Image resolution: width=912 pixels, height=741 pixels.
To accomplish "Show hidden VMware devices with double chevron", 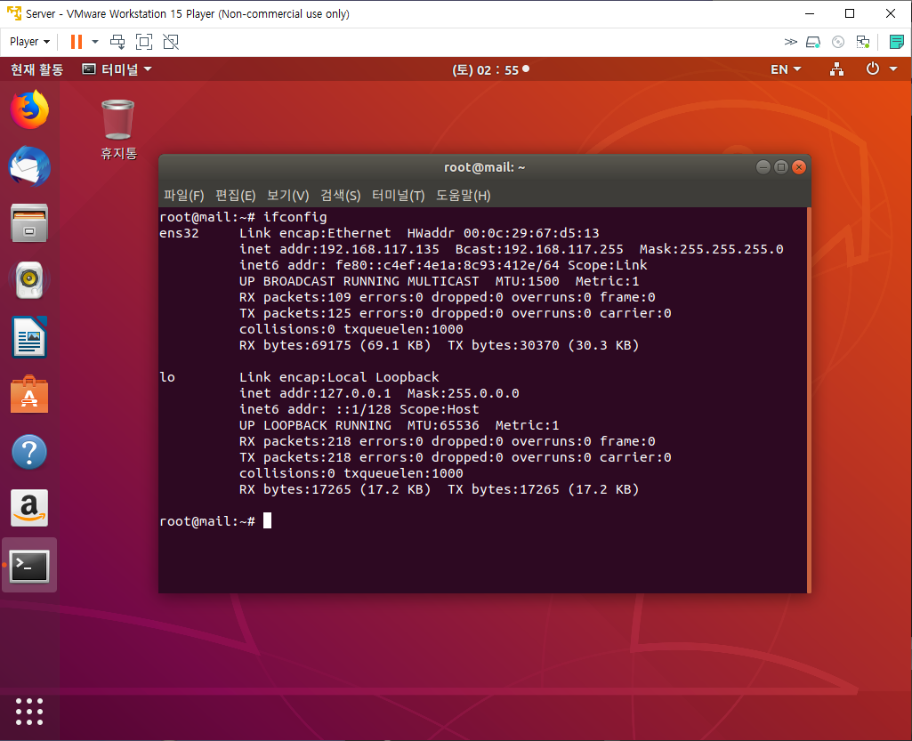I will [x=790, y=42].
